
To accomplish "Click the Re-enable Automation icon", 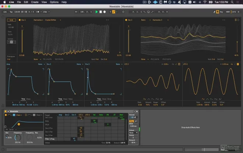I will (x=117, y=12).
